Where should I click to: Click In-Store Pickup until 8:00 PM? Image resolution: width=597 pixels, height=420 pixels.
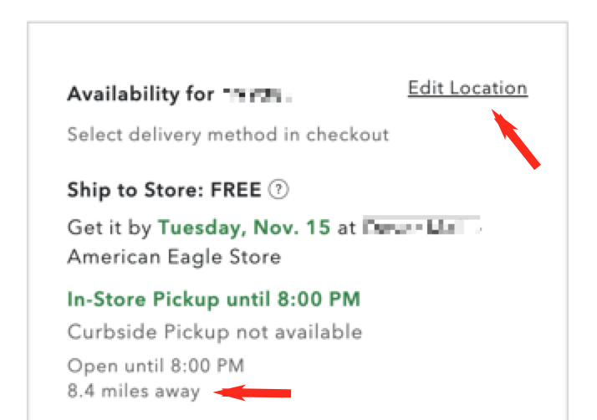pos(213,300)
